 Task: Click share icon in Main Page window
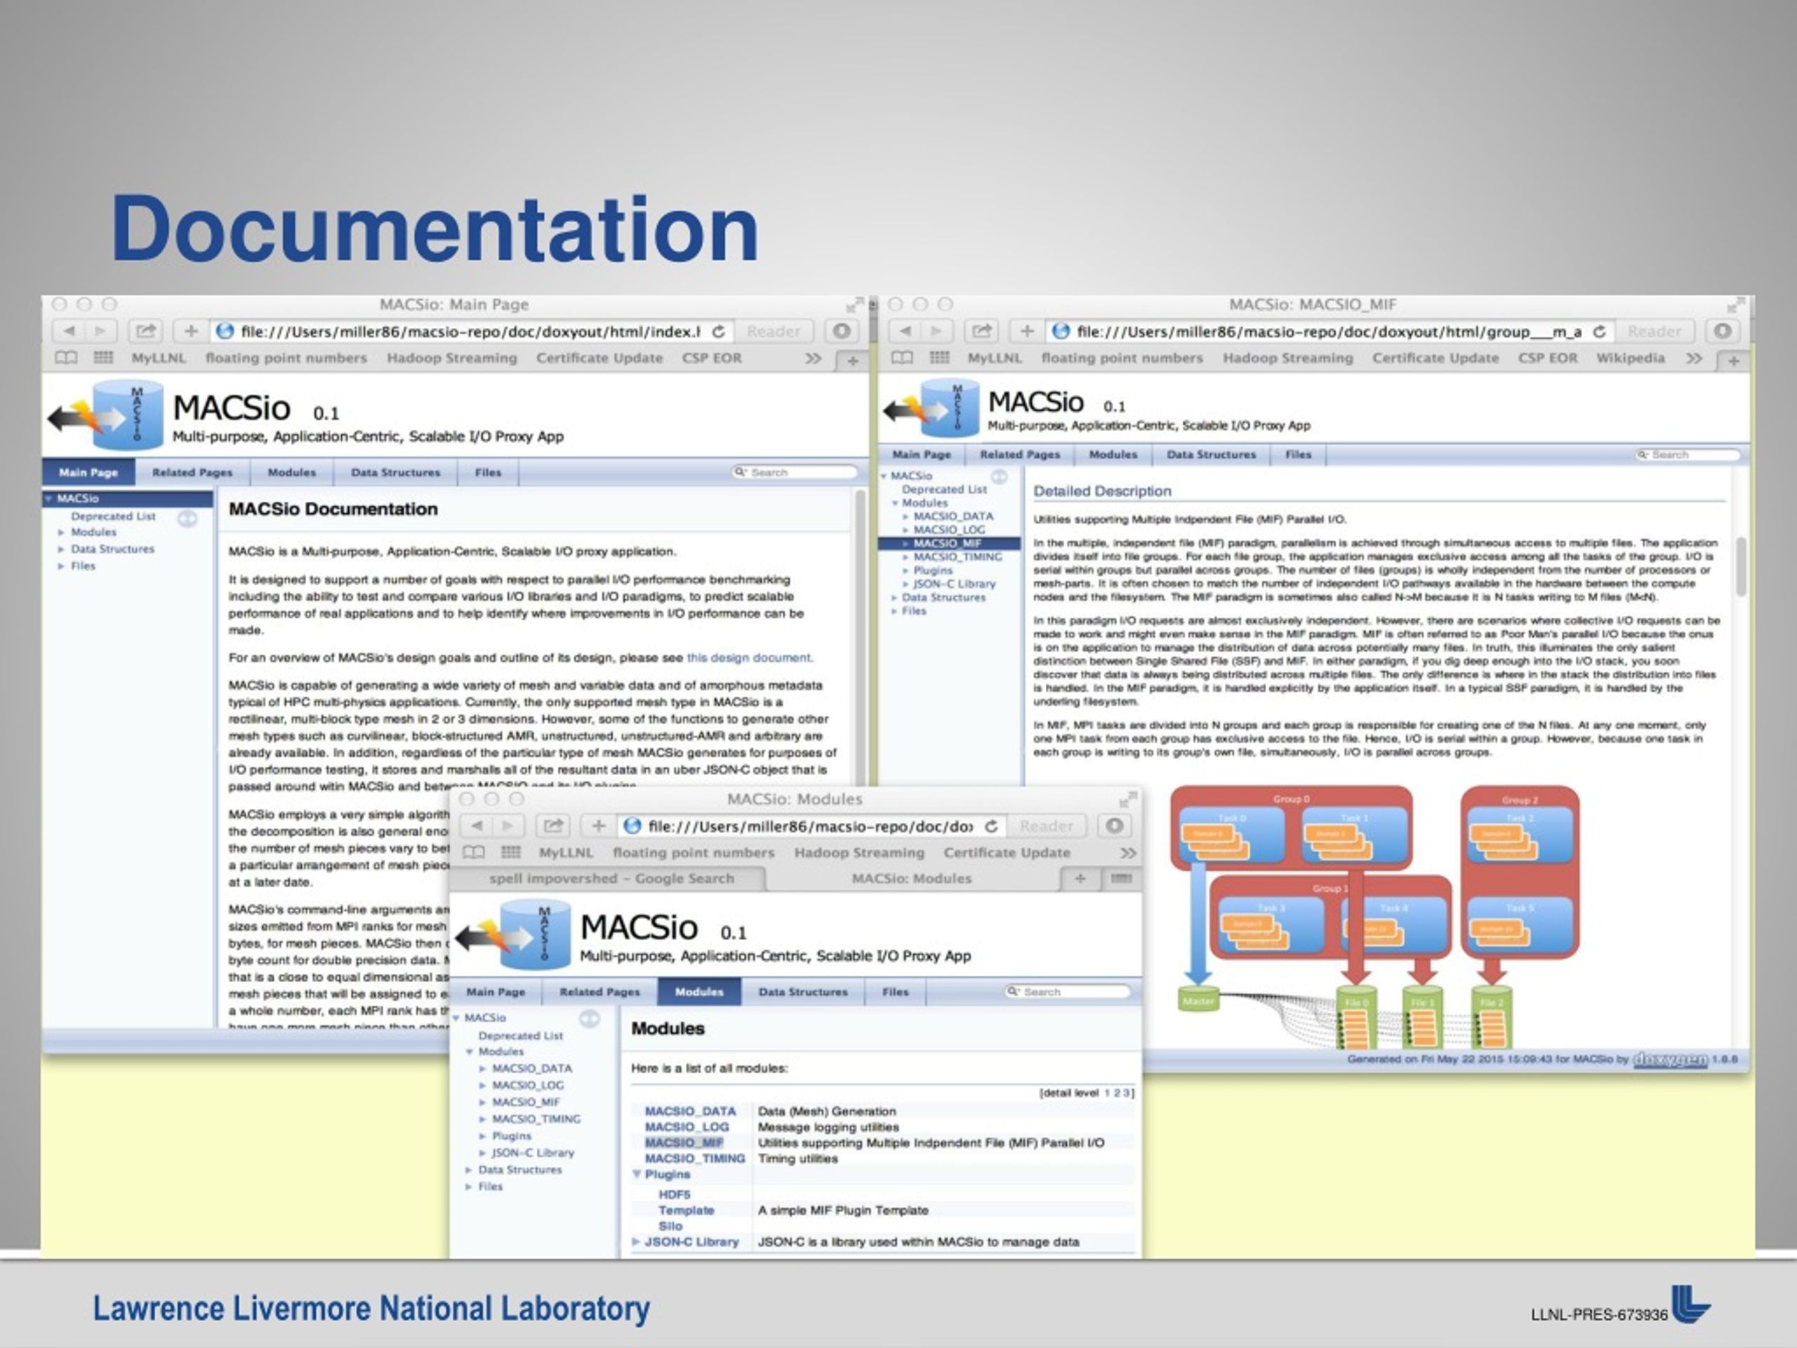coord(145,331)
